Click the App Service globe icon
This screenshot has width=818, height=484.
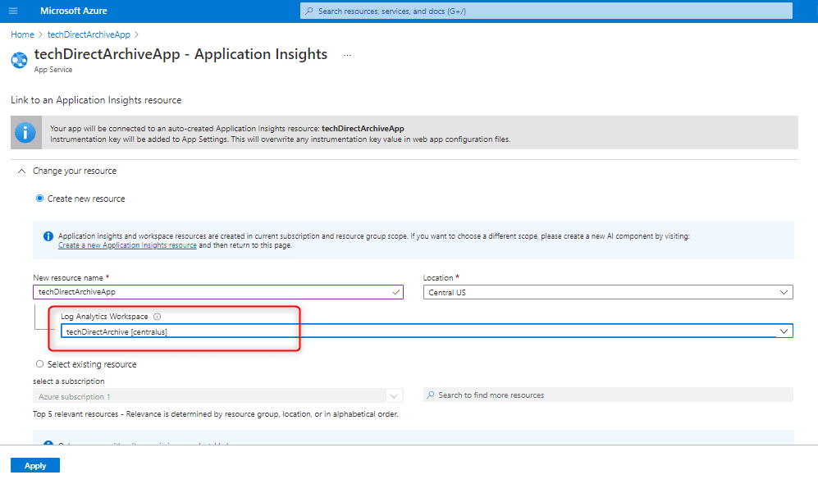(x=20, y=61)
